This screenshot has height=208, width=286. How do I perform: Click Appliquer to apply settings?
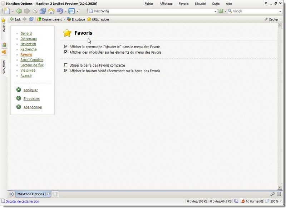(31, 90)
